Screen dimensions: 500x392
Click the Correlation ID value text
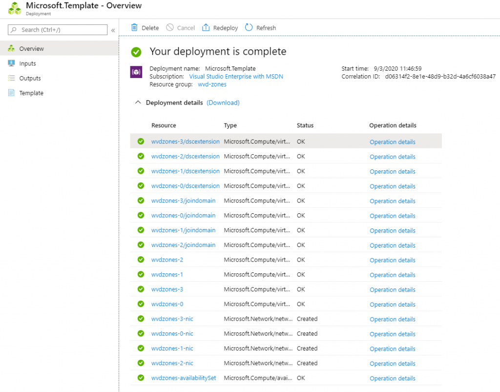click(x=440, y=77)
